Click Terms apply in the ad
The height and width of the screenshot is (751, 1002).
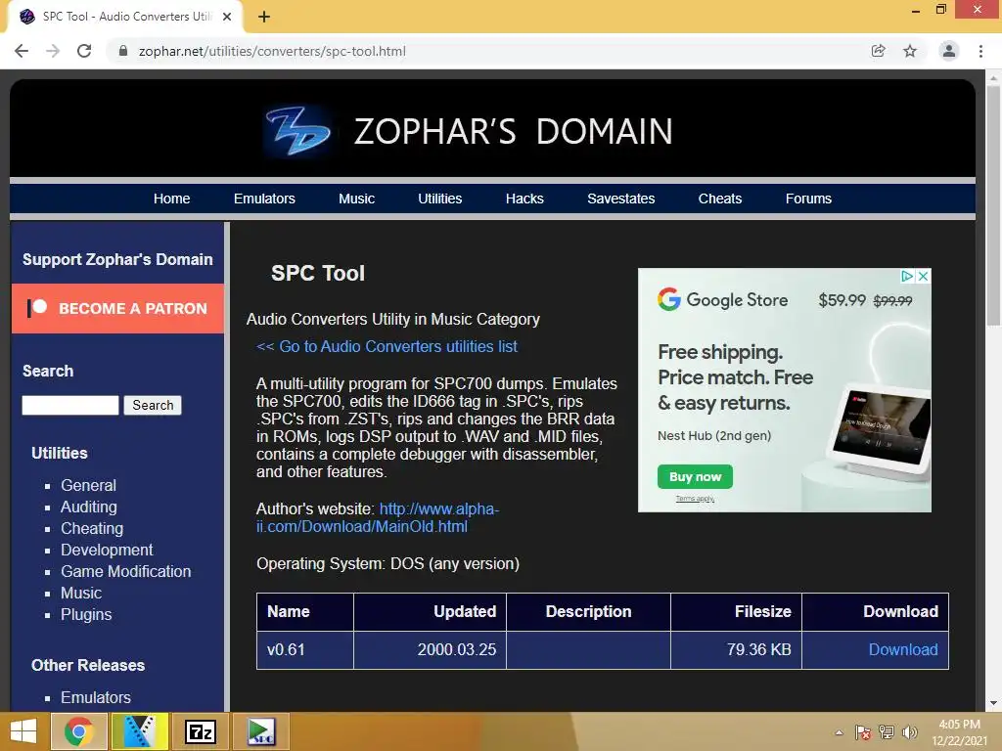[x=696, y=499]
